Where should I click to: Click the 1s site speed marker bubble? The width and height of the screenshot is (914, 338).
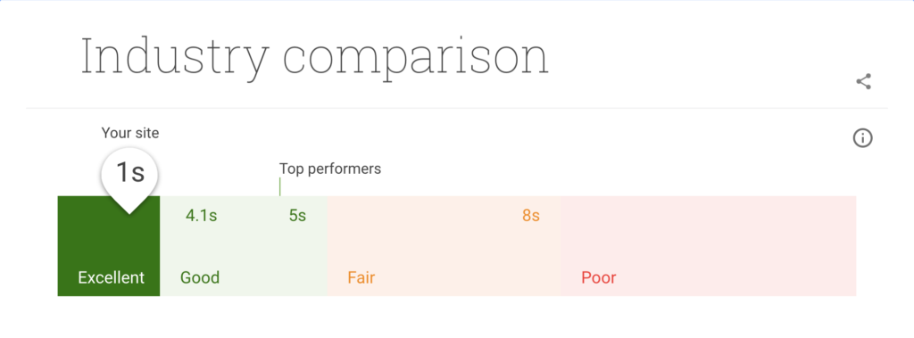(x=130, y=174)
